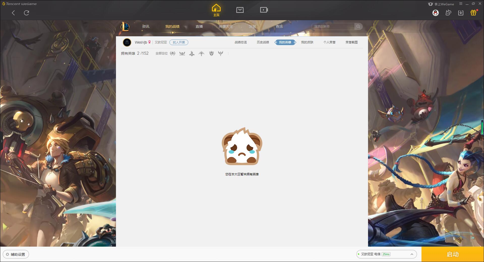Click the 启动 launch button

point(453,254)
